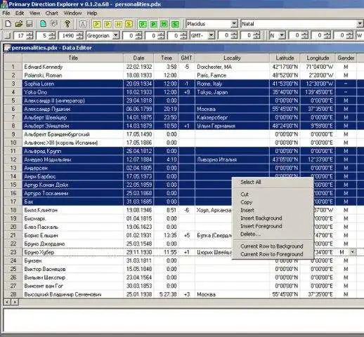Screen dimensions: 364x337
Task: Click the Save diskette toolbar icon
Action: coord(30,24)
